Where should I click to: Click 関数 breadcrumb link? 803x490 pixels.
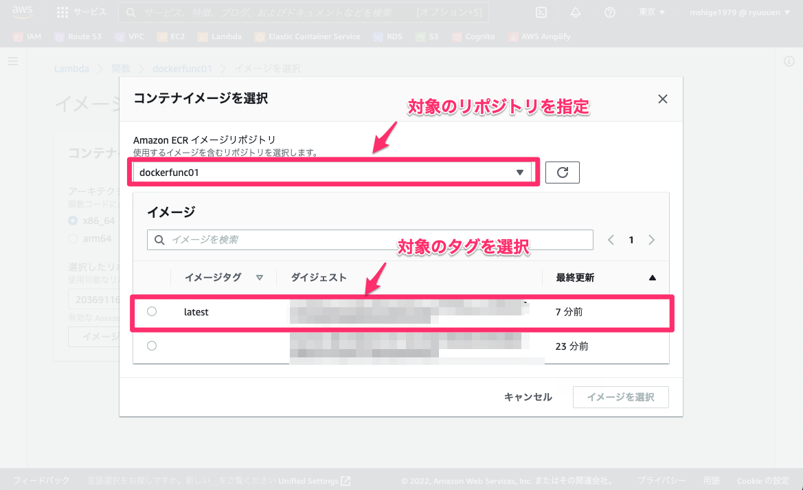click(x=121, y=69)
